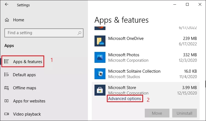Click the Move button
This screenshot has height=121, width=206.
click(x=157, y=113)
